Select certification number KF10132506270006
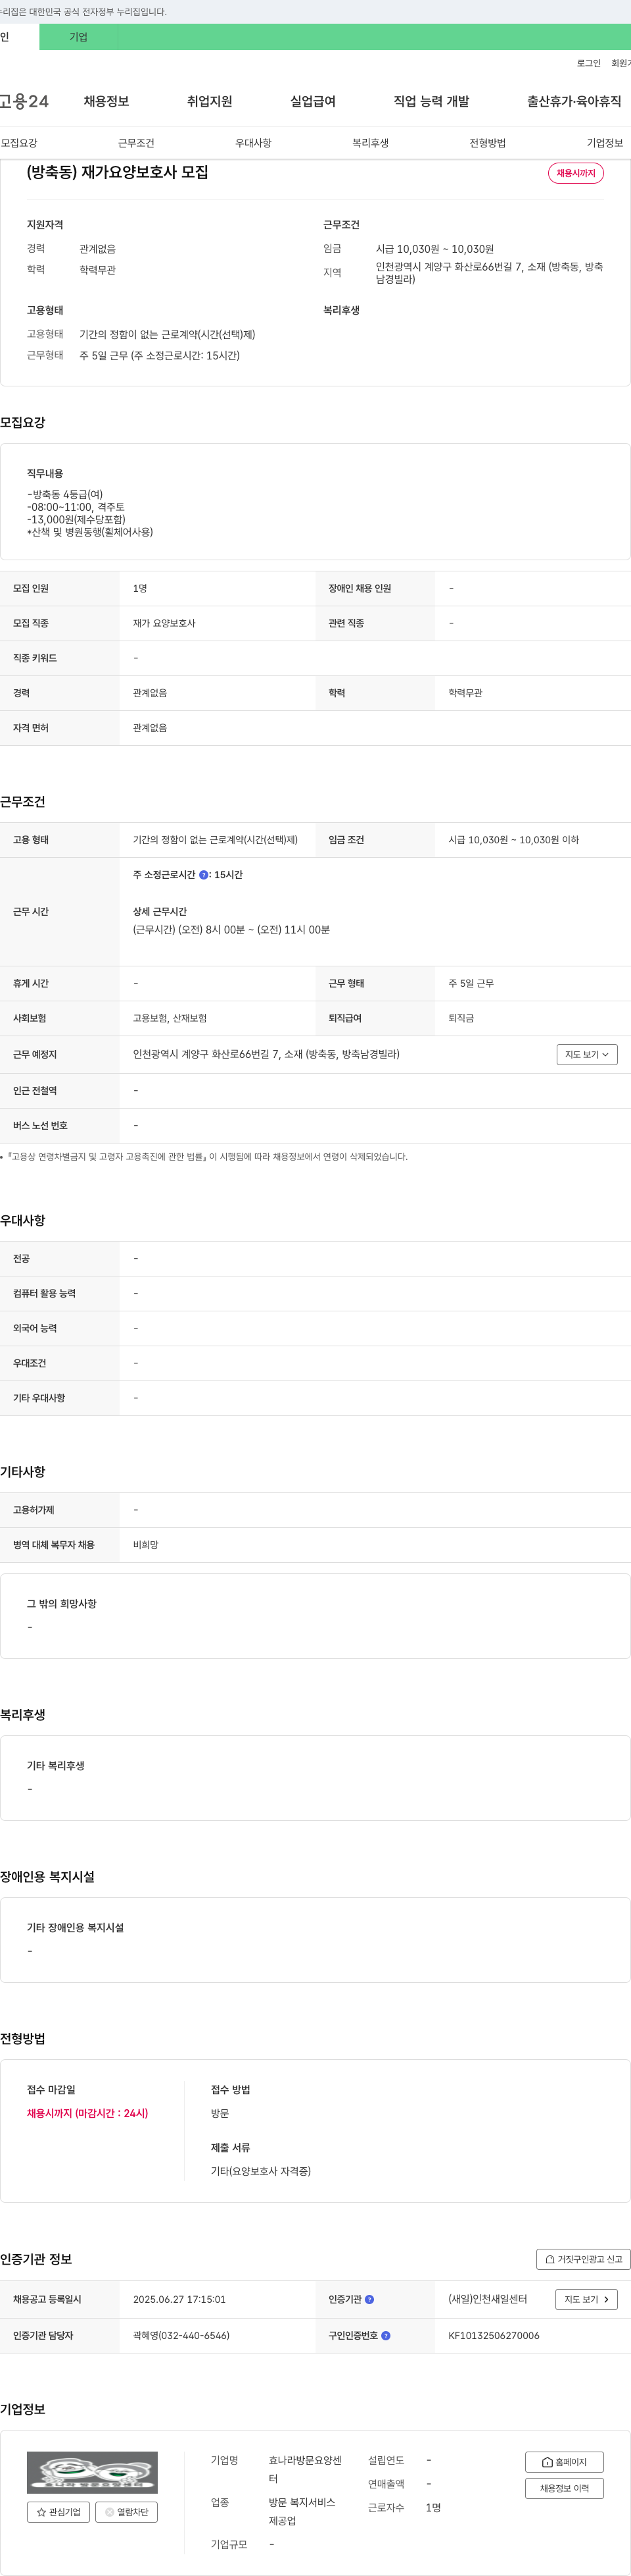The width and height of the screenshot is (631, 2576). (493, 2335)
